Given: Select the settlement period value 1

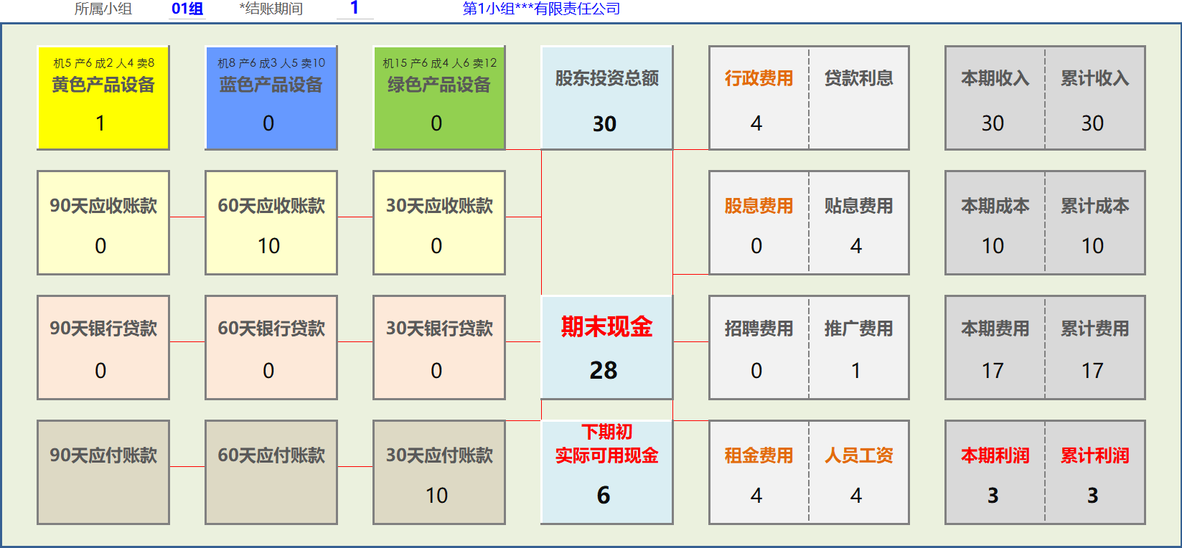Looking at the screenshot, I should tap(355, 9).
